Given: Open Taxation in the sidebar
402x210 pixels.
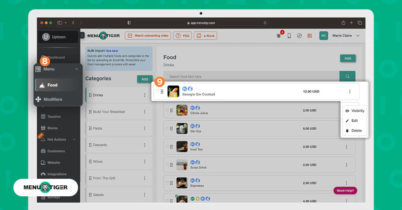Looking at the screenshot, I should [x=51, y=117].
